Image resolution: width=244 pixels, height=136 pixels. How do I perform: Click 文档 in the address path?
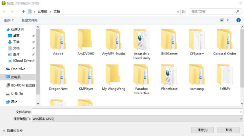57,11
